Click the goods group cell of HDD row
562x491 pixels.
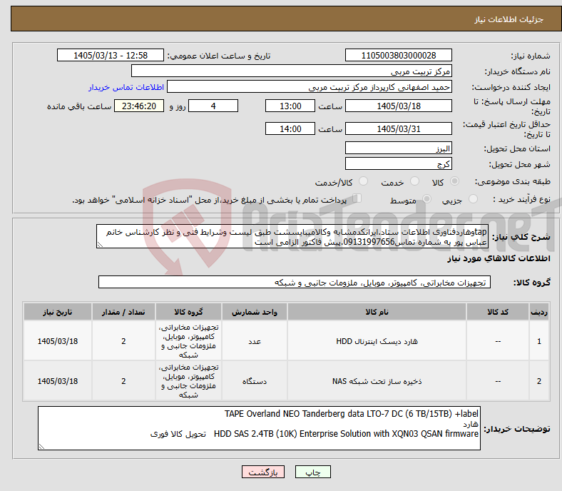pyautogui.click(x=188, y=341)
